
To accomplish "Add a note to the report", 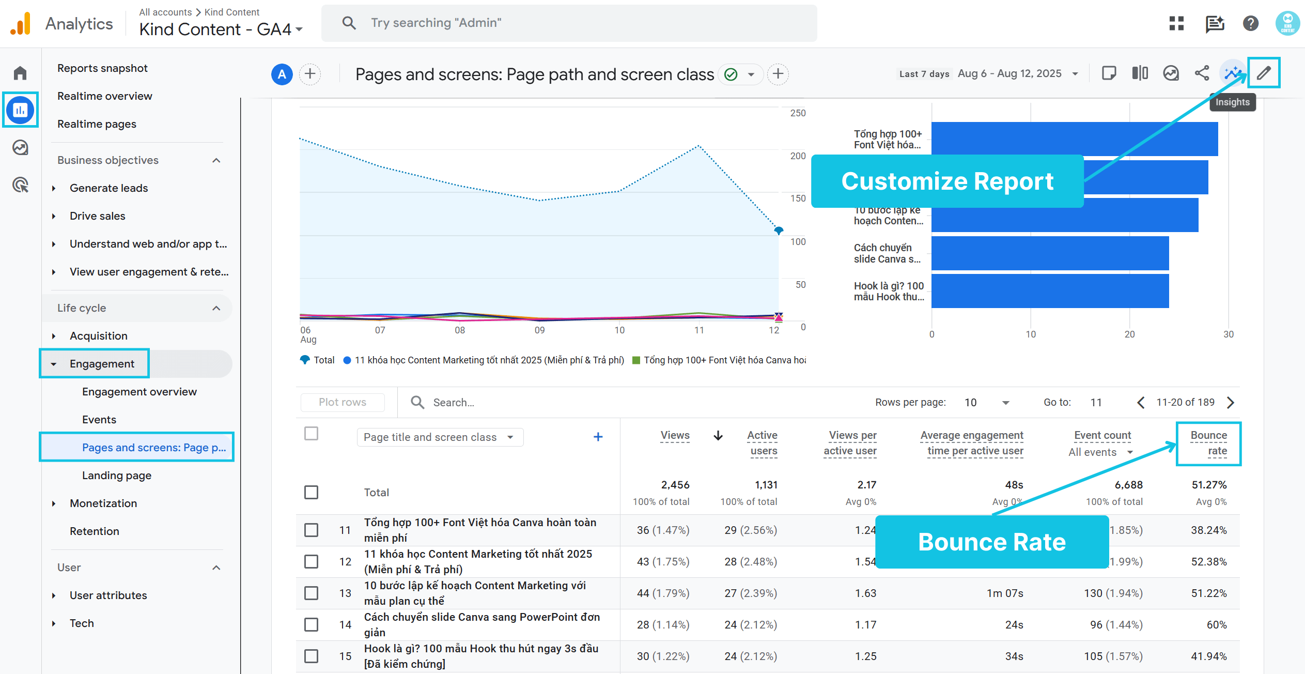I will (1110, 73).
